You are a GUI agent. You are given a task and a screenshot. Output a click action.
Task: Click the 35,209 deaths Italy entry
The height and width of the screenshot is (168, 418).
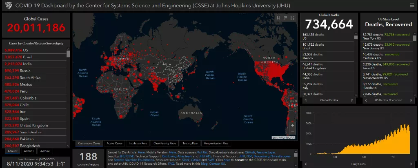328,86
